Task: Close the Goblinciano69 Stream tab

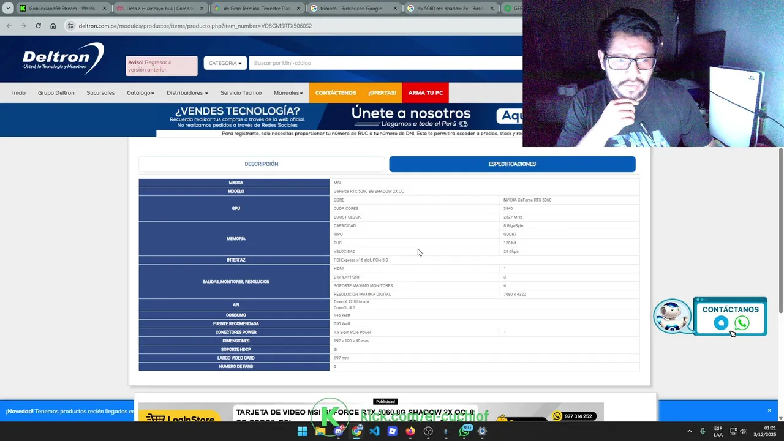Action: (104, 9)
